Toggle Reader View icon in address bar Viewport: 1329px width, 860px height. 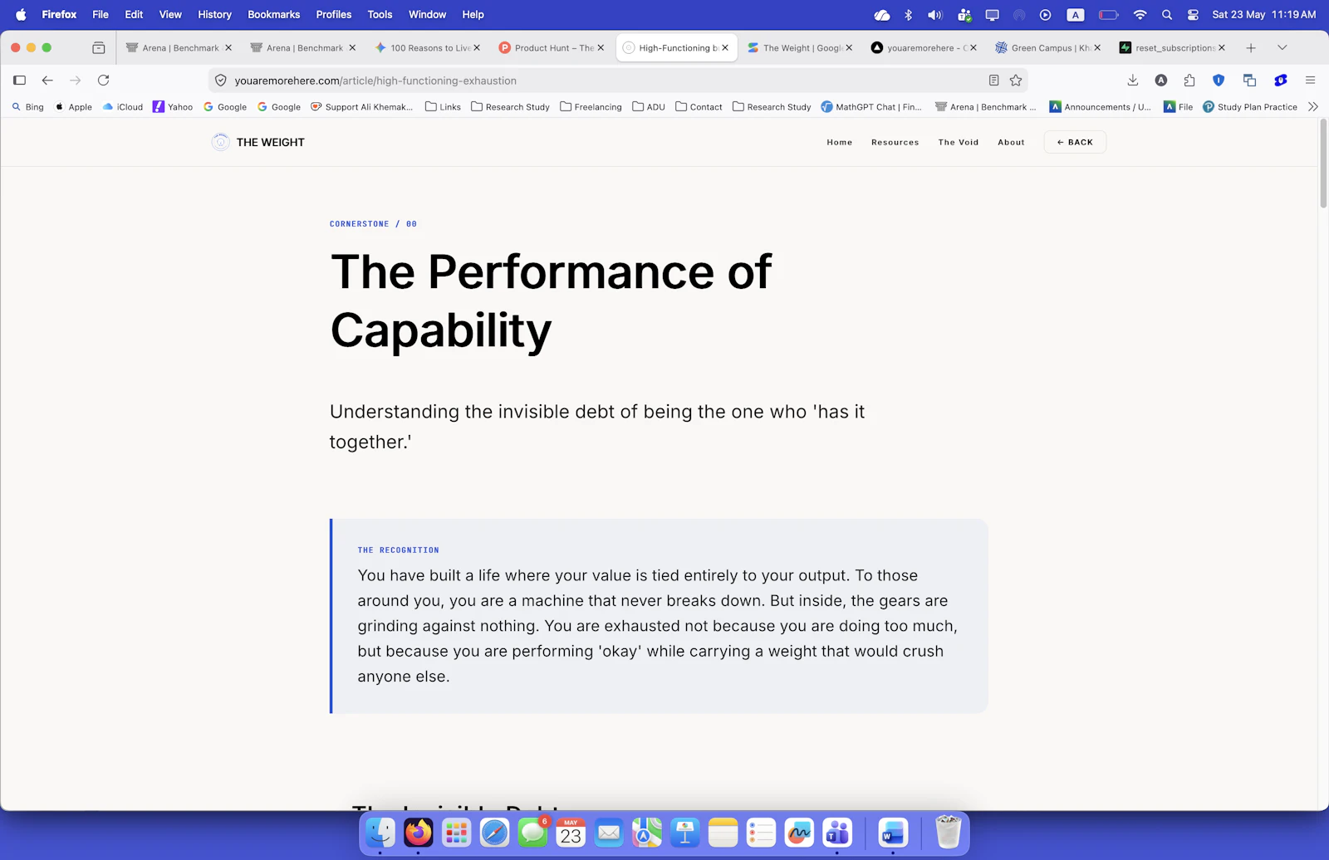[x=993, y=81]
